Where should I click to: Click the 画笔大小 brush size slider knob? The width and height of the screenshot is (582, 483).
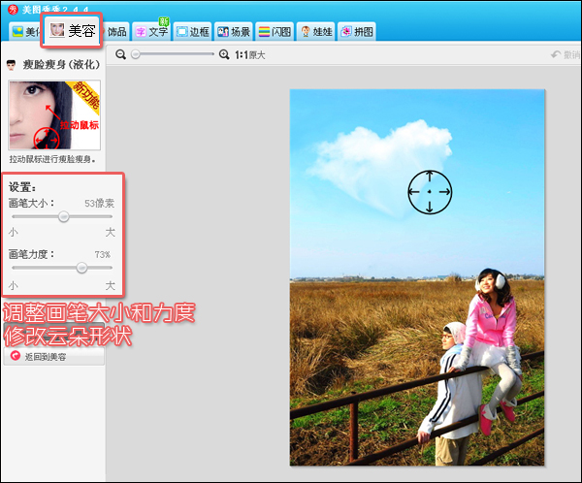coord(64,217)
